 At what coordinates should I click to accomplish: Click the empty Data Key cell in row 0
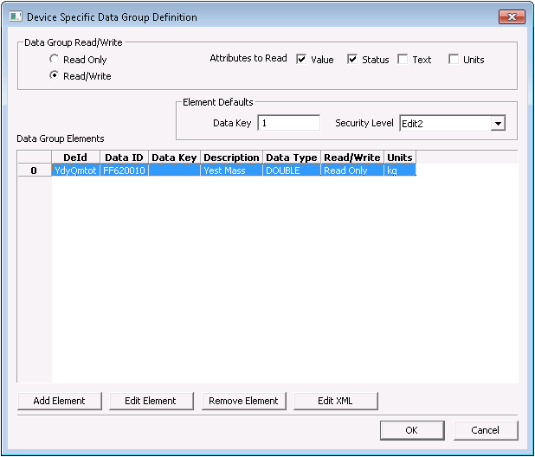174,171
